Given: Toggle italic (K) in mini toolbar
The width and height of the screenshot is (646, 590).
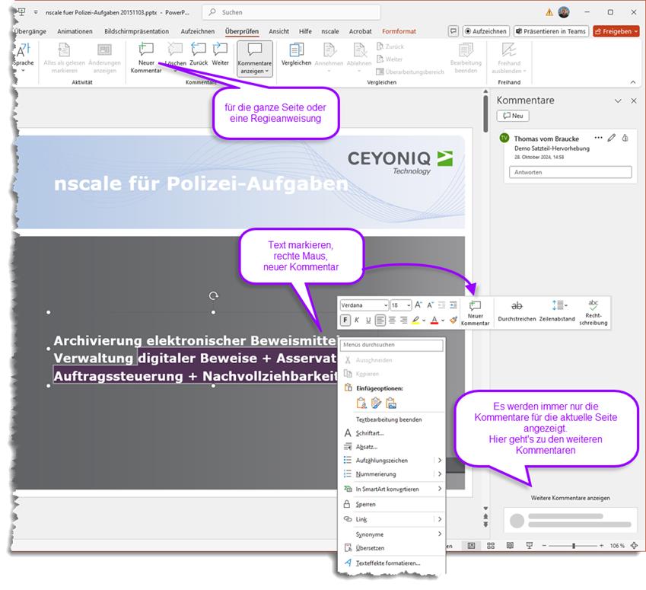Looking at the screenshot, I should [357, 320].
